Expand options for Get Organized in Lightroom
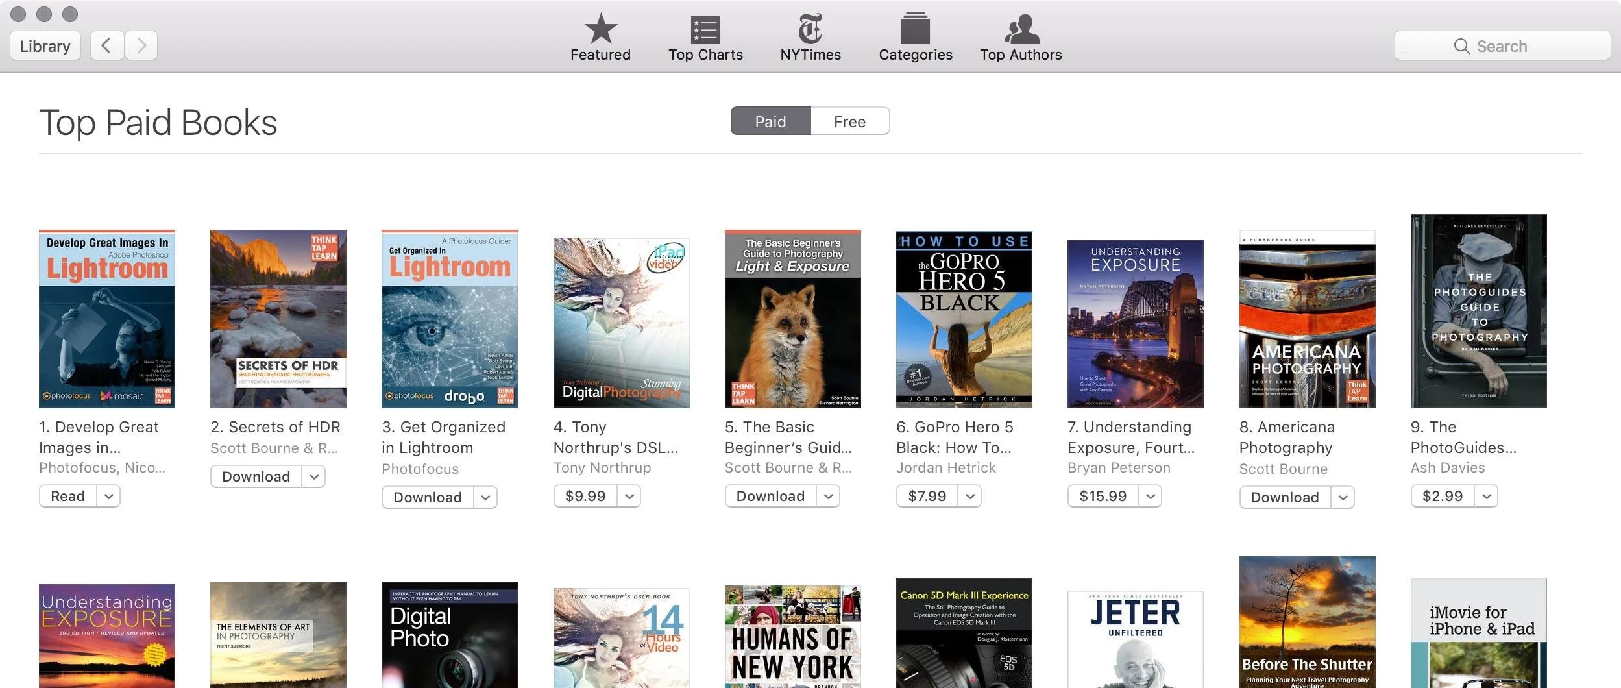Viewport: 1621px width, 688px height. (485, 498)
